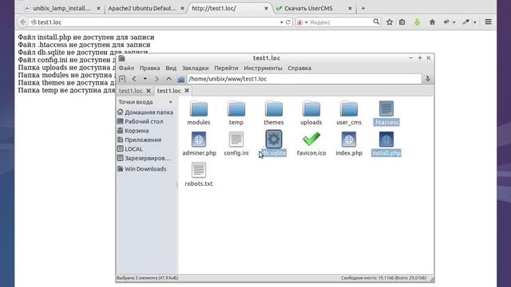This screenshot has height=287, width=511.
Task: Open file manager history dropdown arrow
Action: coord(145,79)
